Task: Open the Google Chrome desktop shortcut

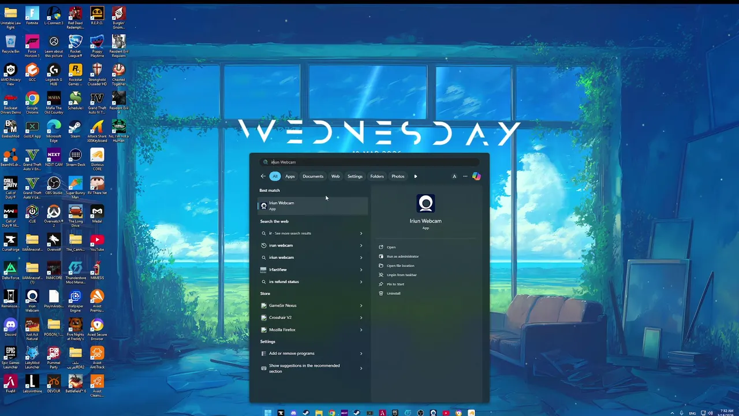Action: coord(32,103)
